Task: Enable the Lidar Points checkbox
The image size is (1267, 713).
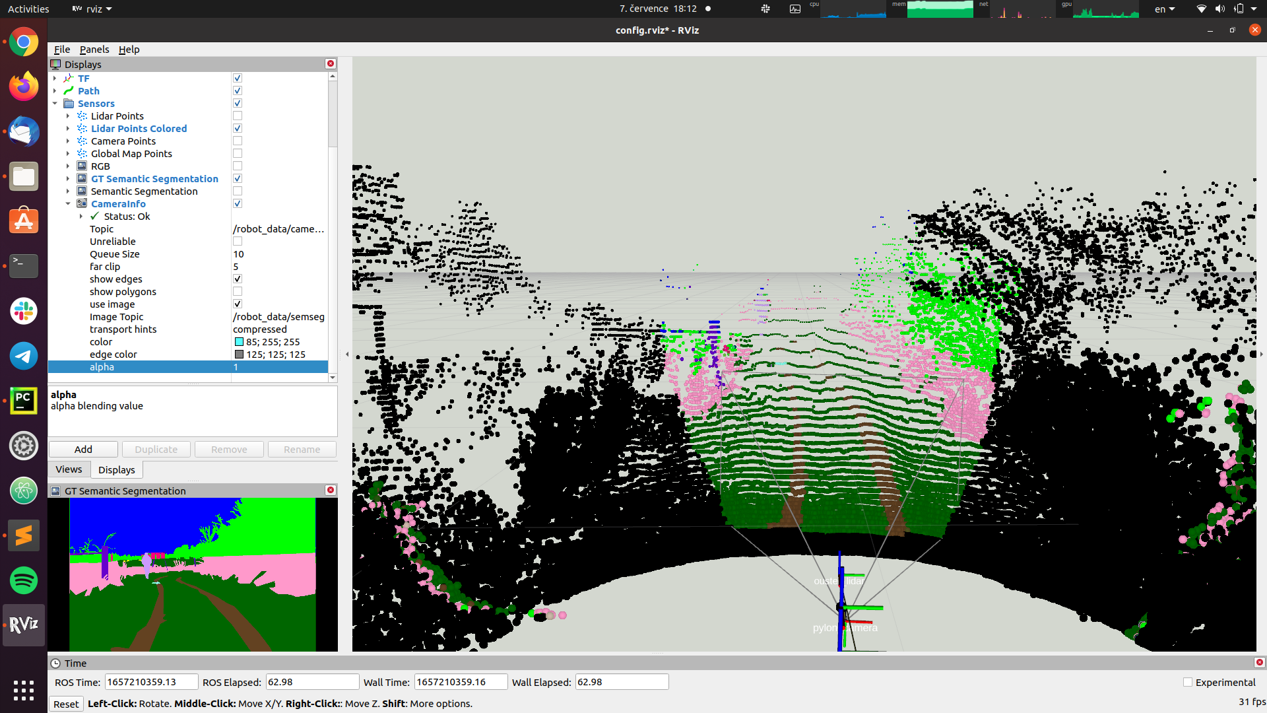Action: 238,116
